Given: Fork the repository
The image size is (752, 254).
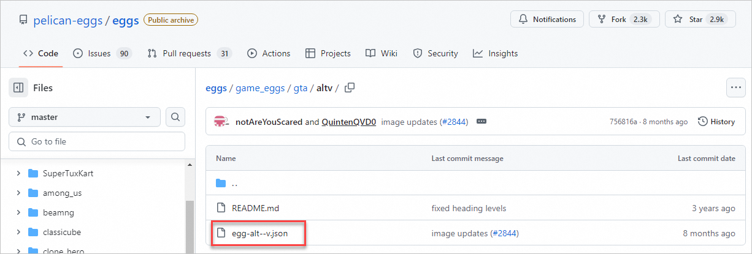Looking at the screenshot, I should tap(624, 19).
